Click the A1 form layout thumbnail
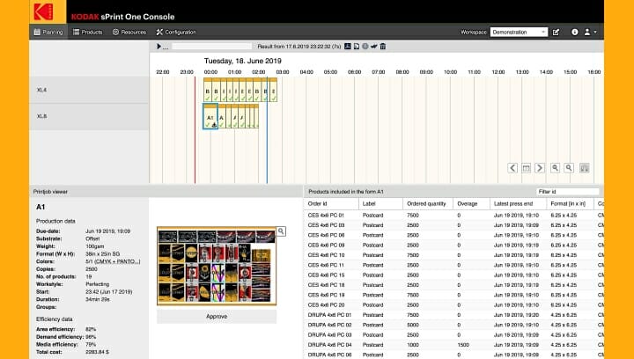Screen dimensions: 634x359 (217, 266)
